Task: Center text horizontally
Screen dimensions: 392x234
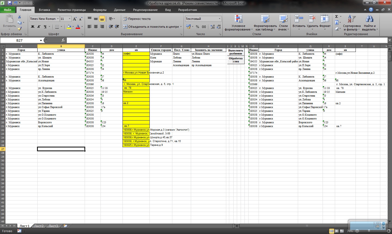Action: (96, 27)
